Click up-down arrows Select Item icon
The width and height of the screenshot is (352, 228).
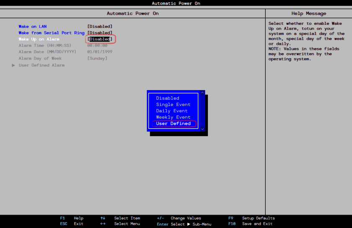(103, 218)
